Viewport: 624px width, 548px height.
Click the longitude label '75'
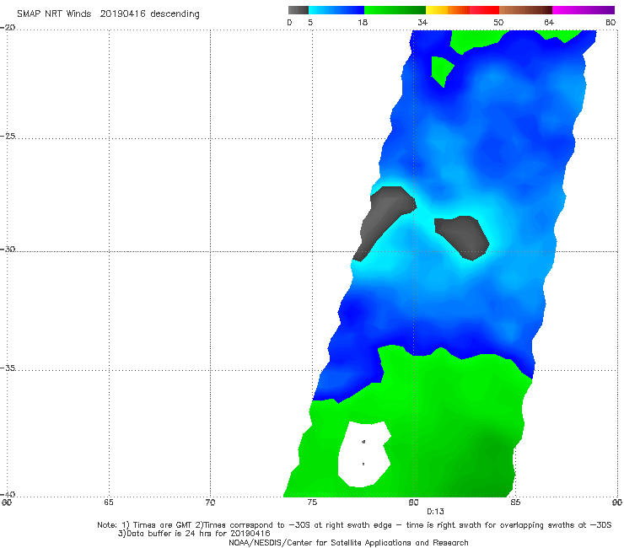pos(312,502)
